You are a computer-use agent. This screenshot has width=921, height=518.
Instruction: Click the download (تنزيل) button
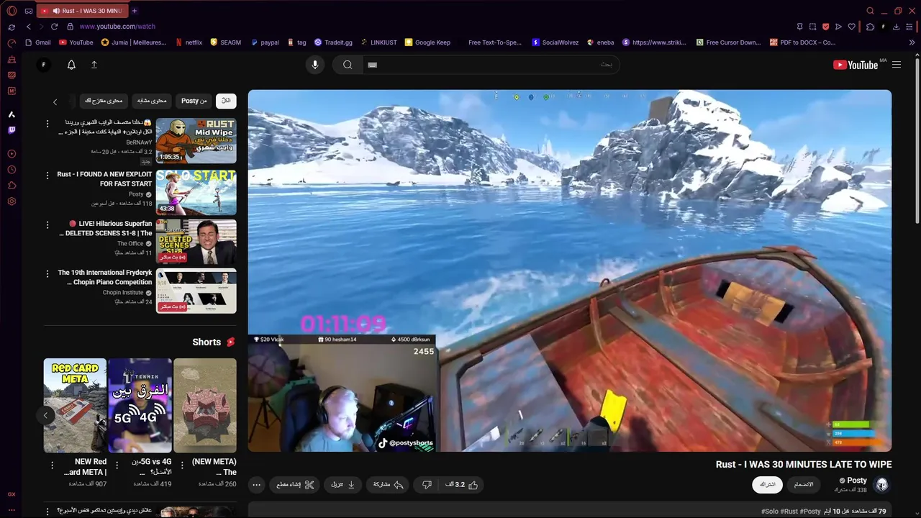click(x=343, y=485)
